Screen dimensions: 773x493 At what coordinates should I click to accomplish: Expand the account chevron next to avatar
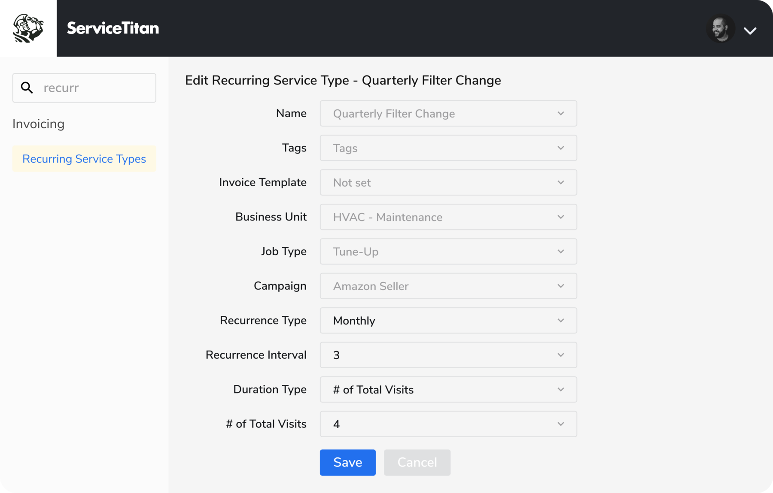pyautogui.click(x=750, y=30)
